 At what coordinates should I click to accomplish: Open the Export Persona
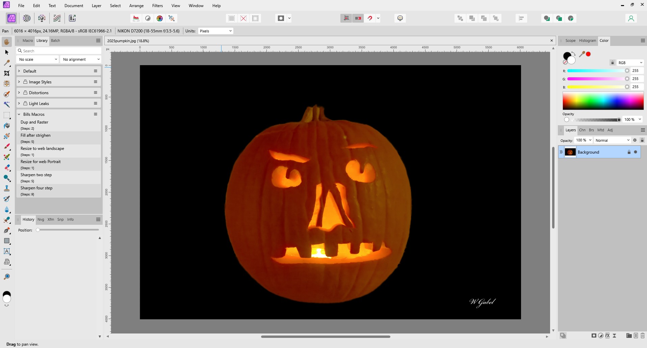click(72, 18)
